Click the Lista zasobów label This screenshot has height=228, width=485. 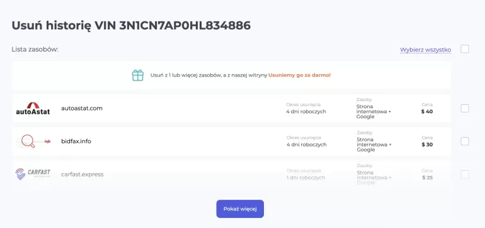point(35,50)
